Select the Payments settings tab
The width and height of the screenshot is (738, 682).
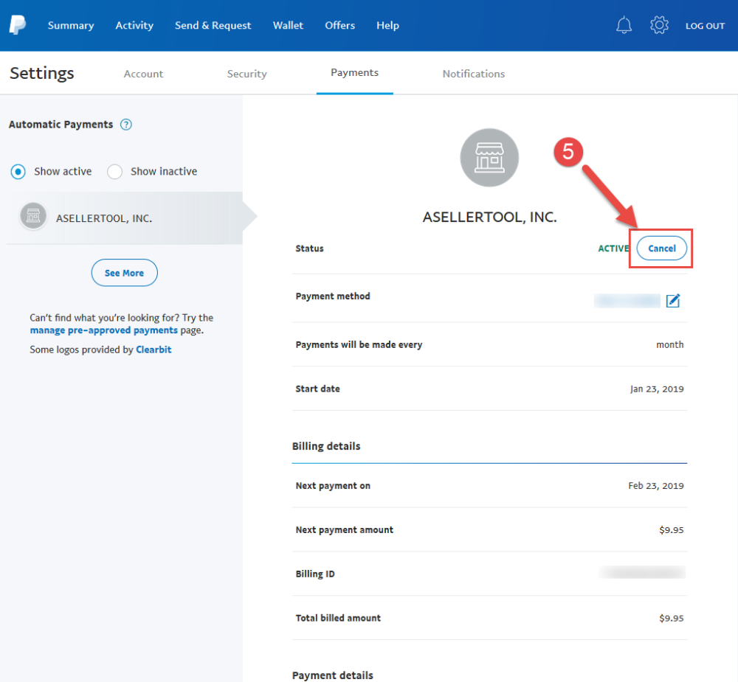(x=354, y=73)
